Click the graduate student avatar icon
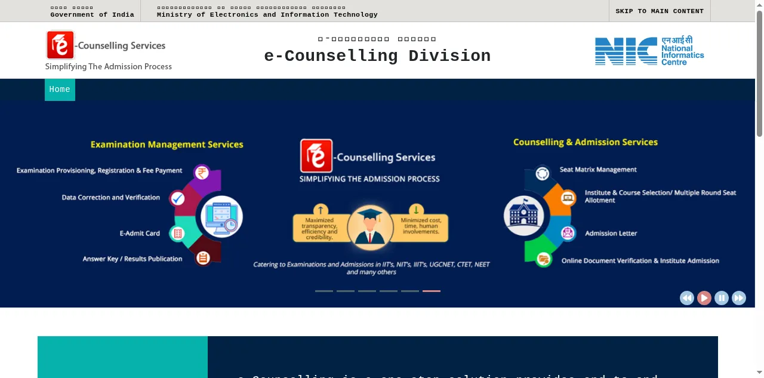This screenshot has height=378, width=764. 370,228
